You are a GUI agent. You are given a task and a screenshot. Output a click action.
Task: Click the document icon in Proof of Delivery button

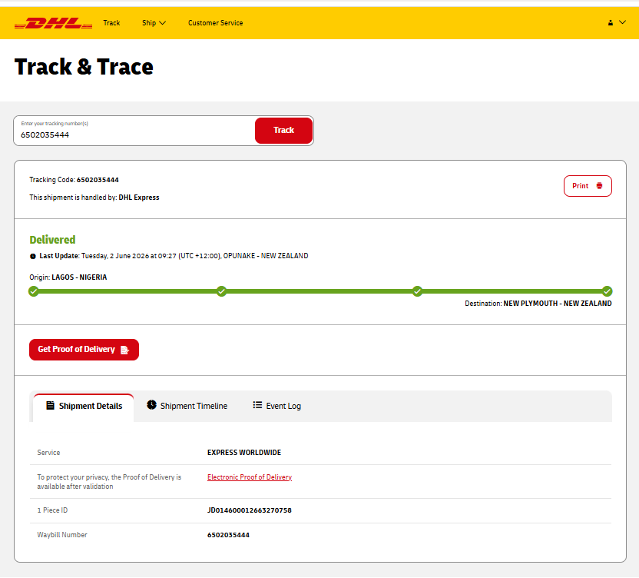(x=124, y=350)
